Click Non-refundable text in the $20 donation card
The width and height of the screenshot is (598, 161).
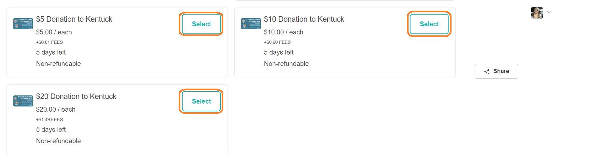(x=59, y=141)
